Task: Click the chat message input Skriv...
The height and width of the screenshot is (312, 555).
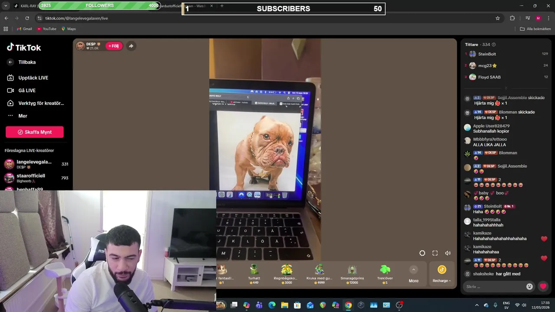Action: point(494,286)
